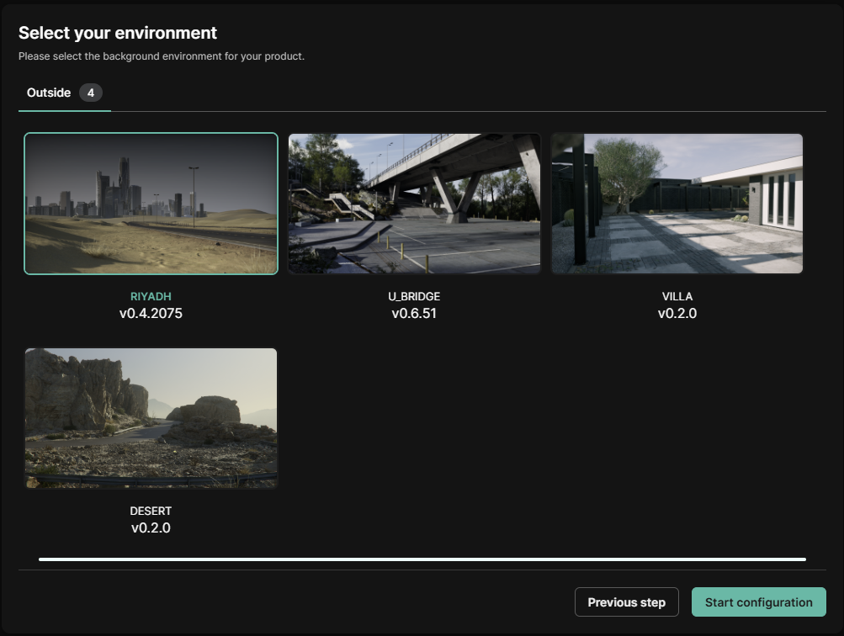Click the count badge showing 4
The height and width of the screenshot is (636, 844).
point(91,93)
